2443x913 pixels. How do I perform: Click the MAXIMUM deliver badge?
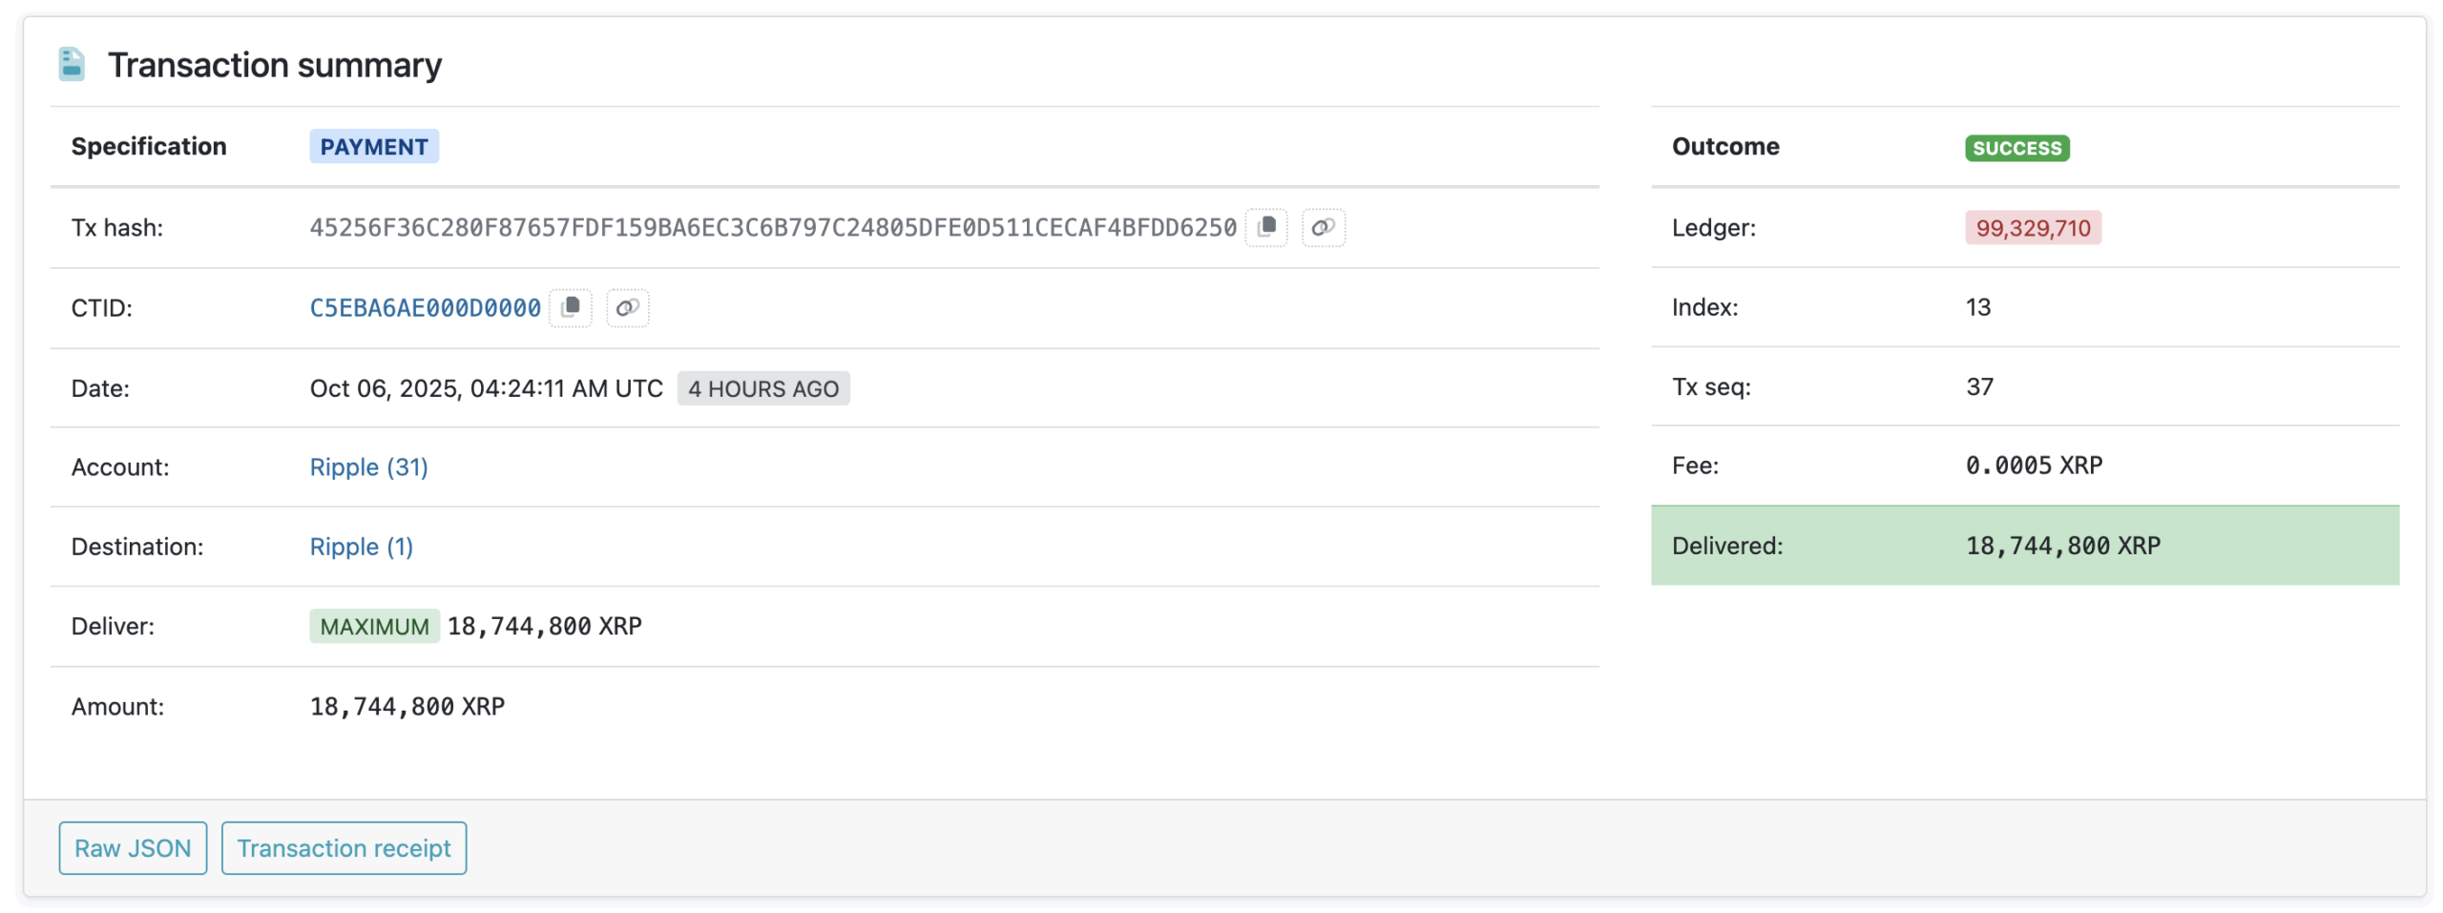(x=374, y=626)
